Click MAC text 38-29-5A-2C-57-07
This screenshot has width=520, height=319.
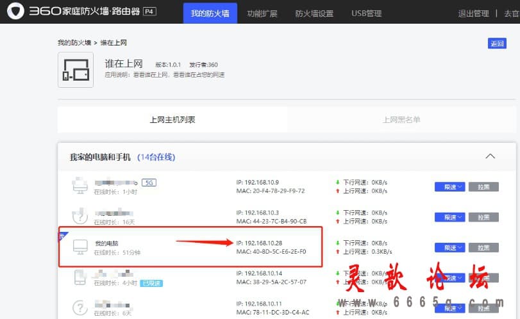[x=271, y=282]
